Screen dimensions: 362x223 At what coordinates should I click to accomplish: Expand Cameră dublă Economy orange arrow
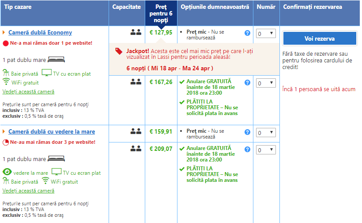[x=4, y=32]
